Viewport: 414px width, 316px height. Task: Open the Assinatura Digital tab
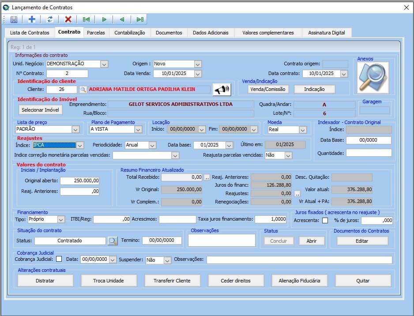click(327, 33)
